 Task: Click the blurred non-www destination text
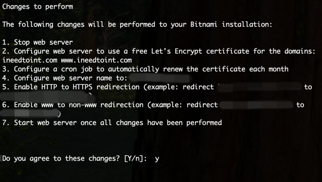[29, 113]
